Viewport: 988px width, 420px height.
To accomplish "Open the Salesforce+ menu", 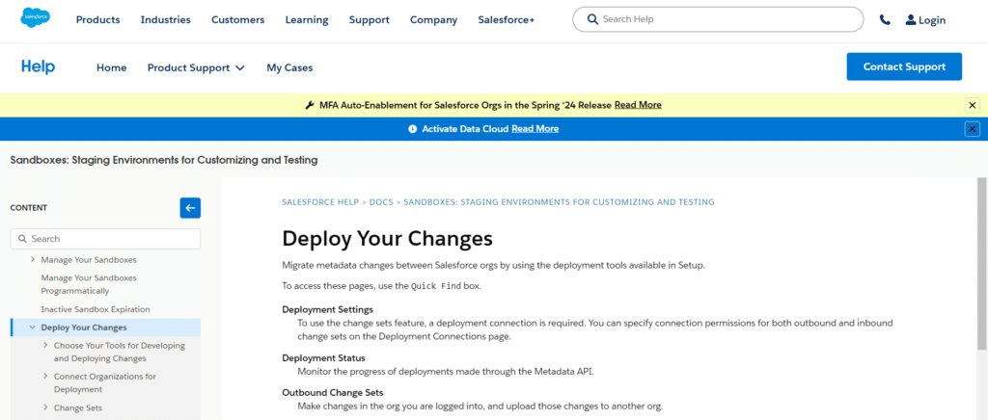I will tap(506, 20).
